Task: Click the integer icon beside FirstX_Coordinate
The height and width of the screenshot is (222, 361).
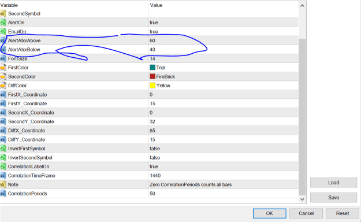Action: coord(3,94)
